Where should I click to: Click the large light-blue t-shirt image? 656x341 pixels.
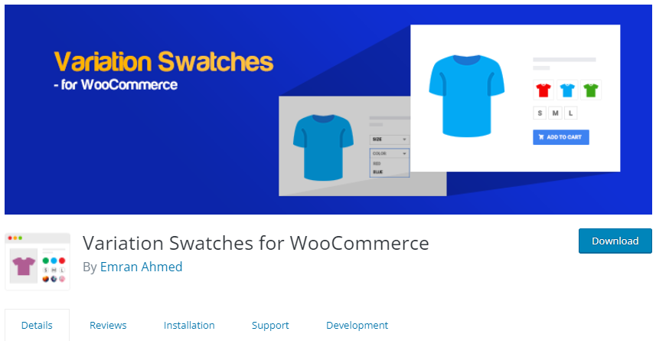[x=466, y=96]
